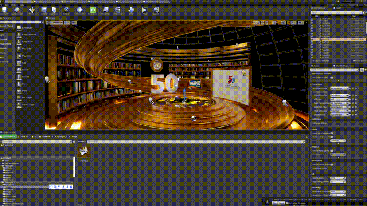Toggle eye icon of highlighted outliner row
Viewport: 367px width, 206px height.
tap(312, 39)
